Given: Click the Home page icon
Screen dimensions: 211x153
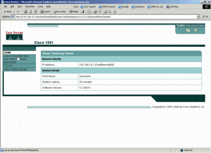Looking at the screenshot, I should coord(35,12).
